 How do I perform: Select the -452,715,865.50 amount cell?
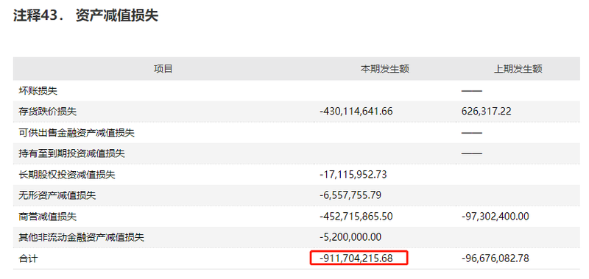356,216
